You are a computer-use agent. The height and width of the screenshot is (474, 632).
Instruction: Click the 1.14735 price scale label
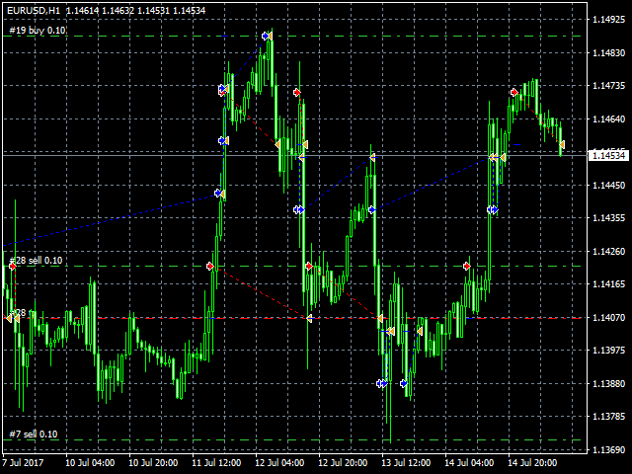point(608,86)
